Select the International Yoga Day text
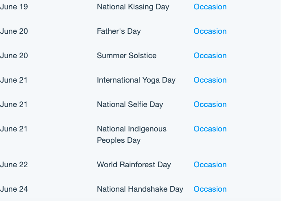This screenshot has height=201, width=281. [136, 81]
